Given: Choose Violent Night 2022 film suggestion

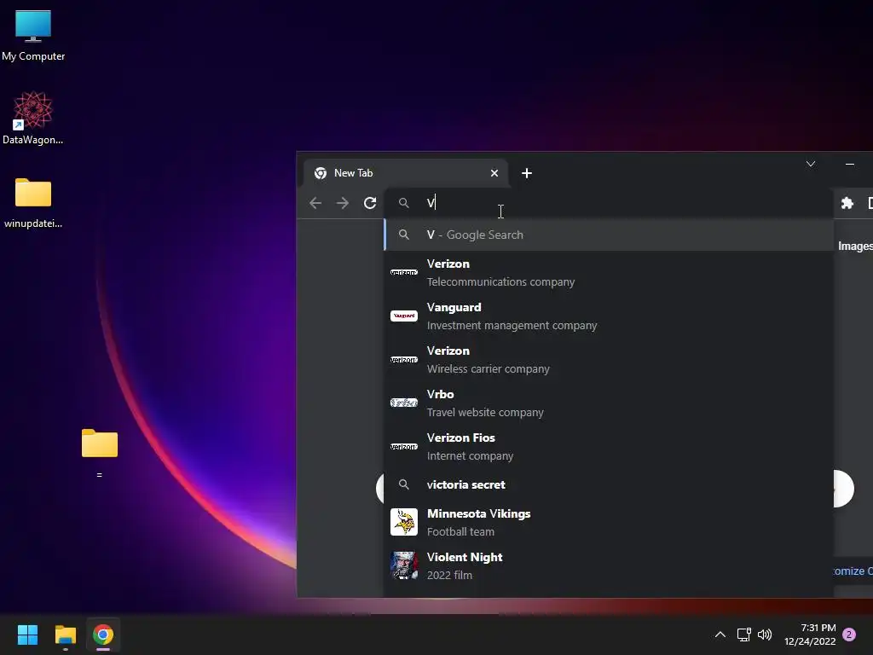Looking at the screenshot, I should click(609, 565).
